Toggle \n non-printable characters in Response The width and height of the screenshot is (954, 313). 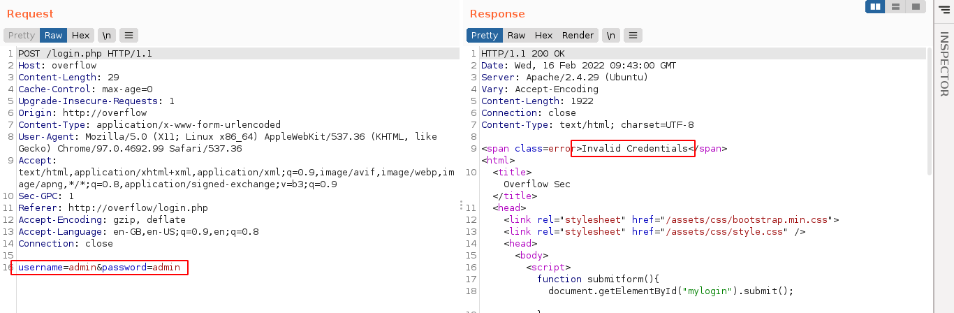coord(610,36)
